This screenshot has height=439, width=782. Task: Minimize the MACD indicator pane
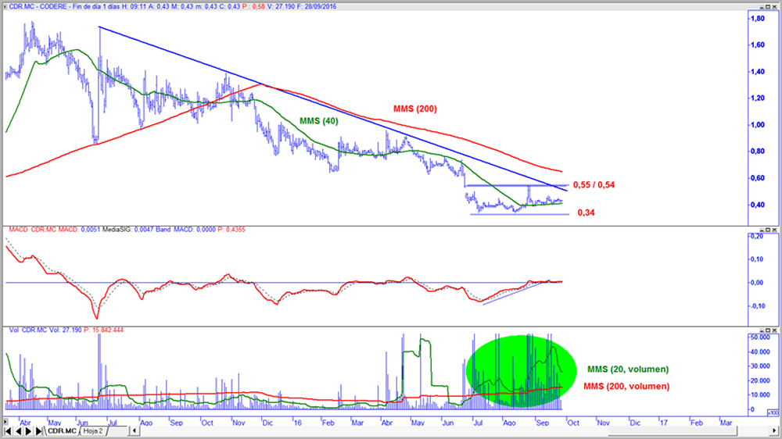pos(762,230)
